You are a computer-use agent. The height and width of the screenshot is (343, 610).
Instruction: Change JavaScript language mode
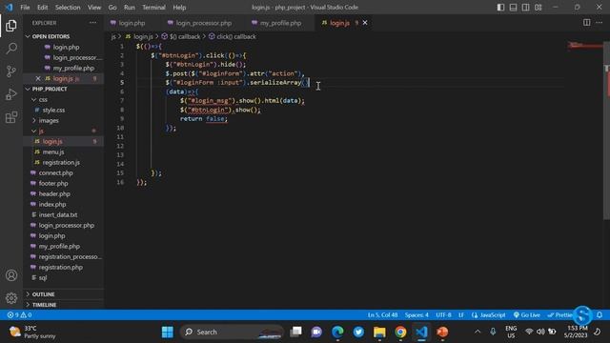tap(489, 315)
